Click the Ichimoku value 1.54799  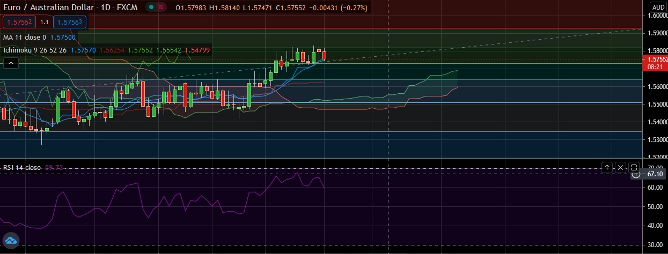(x=197, y=50)
